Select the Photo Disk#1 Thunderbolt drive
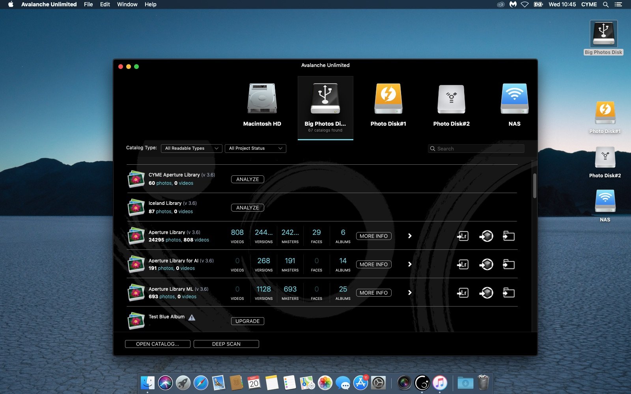 [x=388, y=98]
